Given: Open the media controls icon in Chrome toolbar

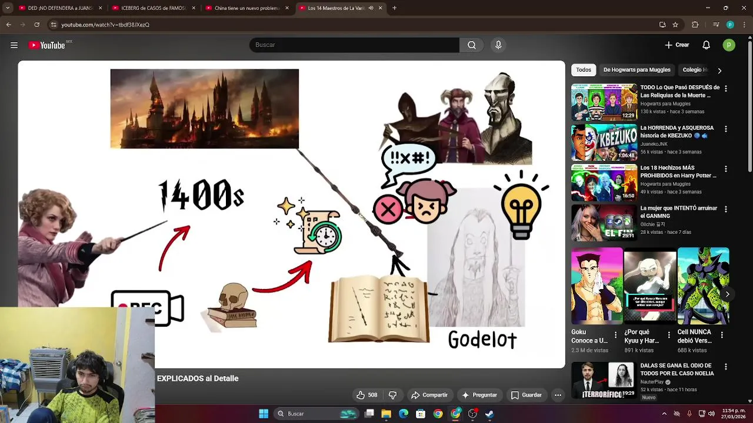Looking at the screenshot, I should (716, 25).
